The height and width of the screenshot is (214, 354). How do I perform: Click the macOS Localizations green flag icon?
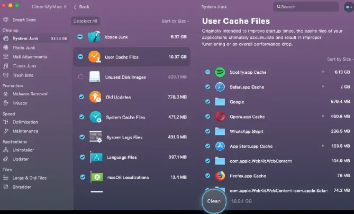(x=97, y=177)
